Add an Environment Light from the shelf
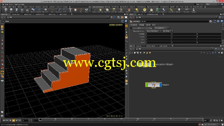The height and width of the screenshot is (126, 224). (144, 10)
